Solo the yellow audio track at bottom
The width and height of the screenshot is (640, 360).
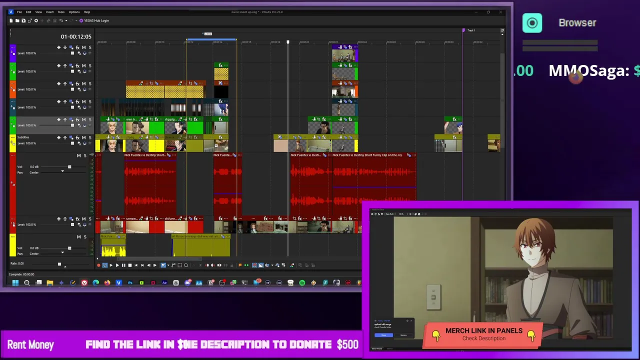(x=84, y=236)
